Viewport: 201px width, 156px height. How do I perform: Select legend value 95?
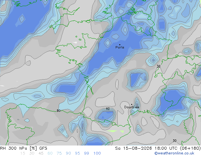pos(77,153)
